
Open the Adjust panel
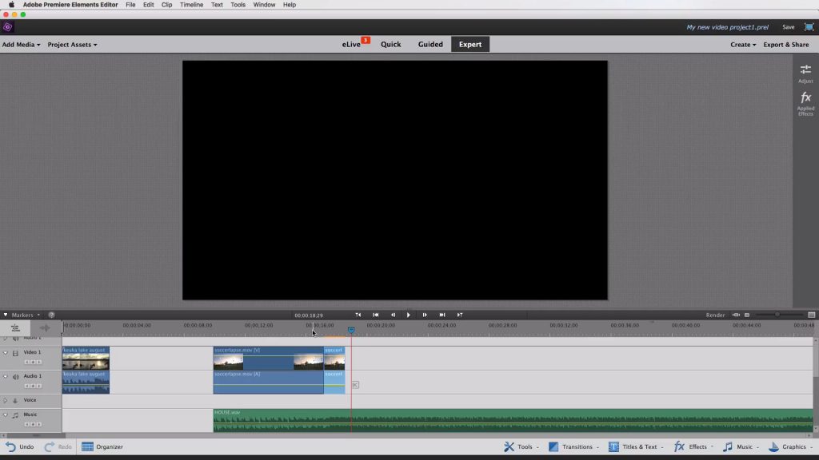tap(805, 73)
